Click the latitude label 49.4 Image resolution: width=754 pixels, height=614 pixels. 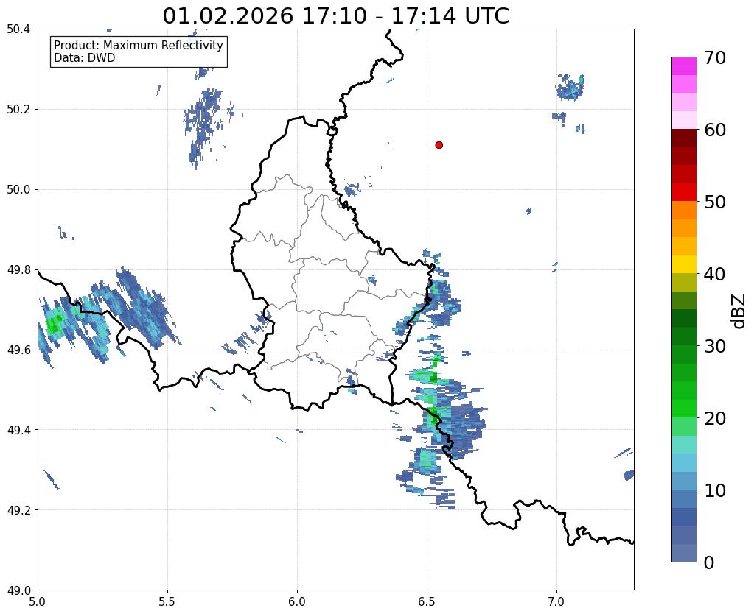click(x=18, y=430)
